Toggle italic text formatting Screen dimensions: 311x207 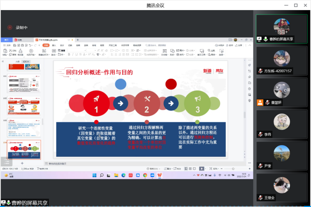[x=73, y=54]
